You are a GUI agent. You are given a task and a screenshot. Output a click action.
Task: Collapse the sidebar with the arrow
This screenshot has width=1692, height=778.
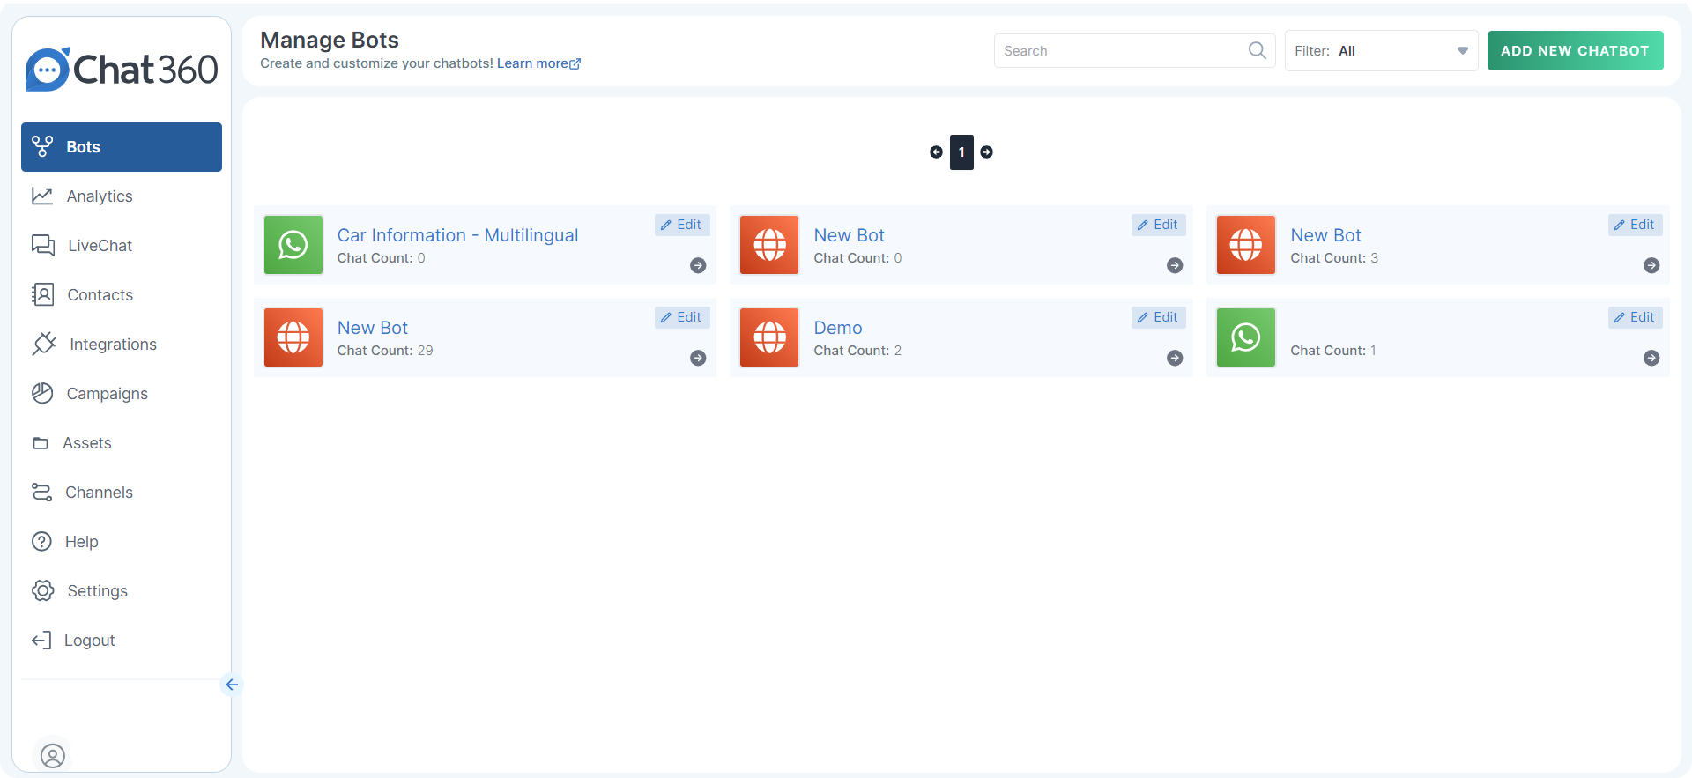pyautogui.click(x=232, y=685)
